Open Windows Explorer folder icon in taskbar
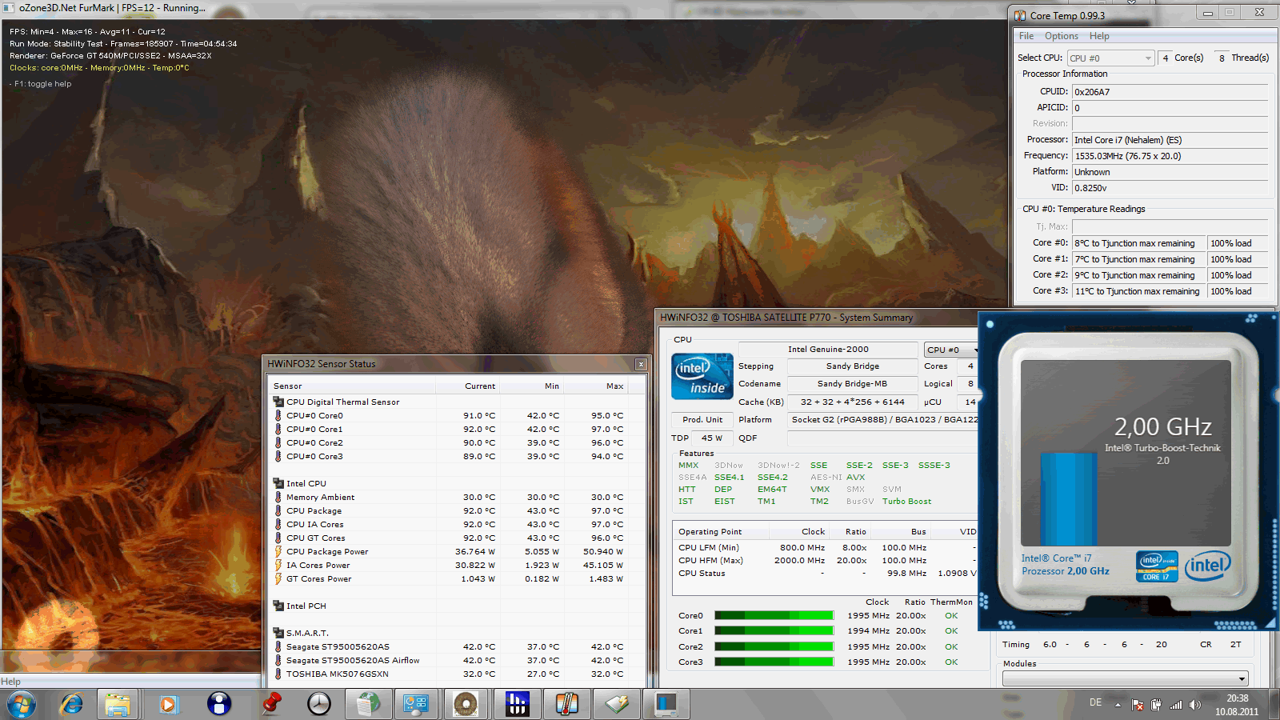This screenshot has height=720, width=1280. tap(118, 704)
